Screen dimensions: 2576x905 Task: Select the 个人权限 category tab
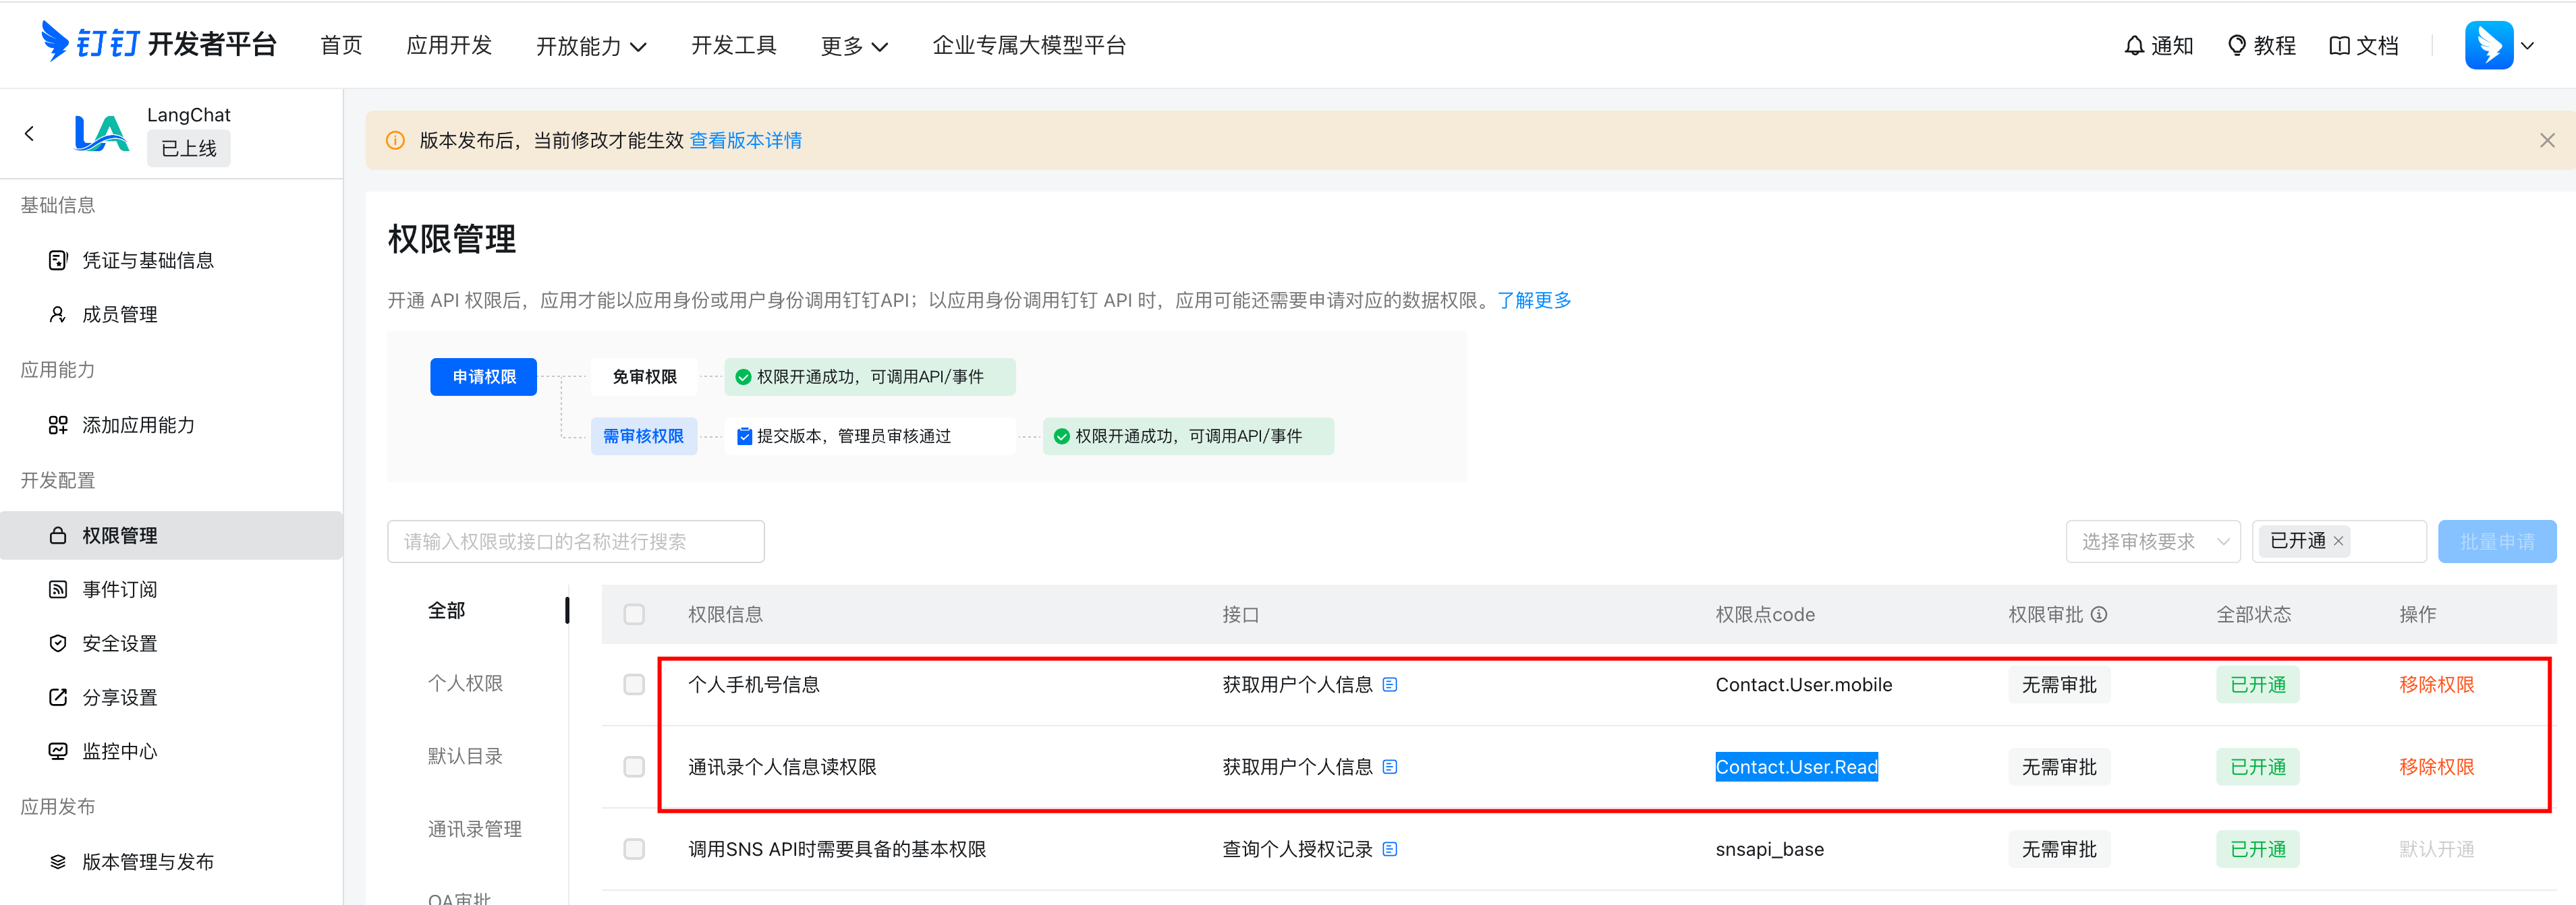click(x=465, y=683)
